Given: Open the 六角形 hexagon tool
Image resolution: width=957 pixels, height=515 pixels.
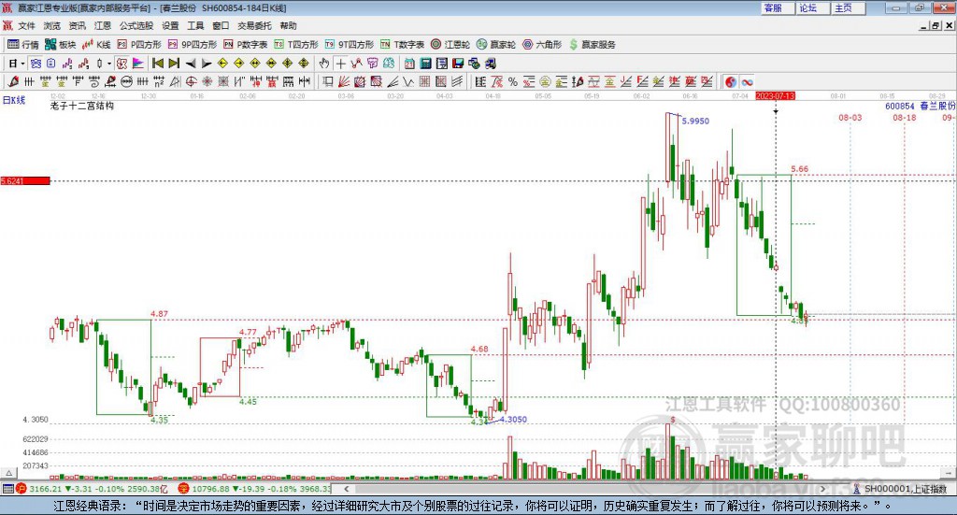Looking at the screenshot, I should [542, 45].
